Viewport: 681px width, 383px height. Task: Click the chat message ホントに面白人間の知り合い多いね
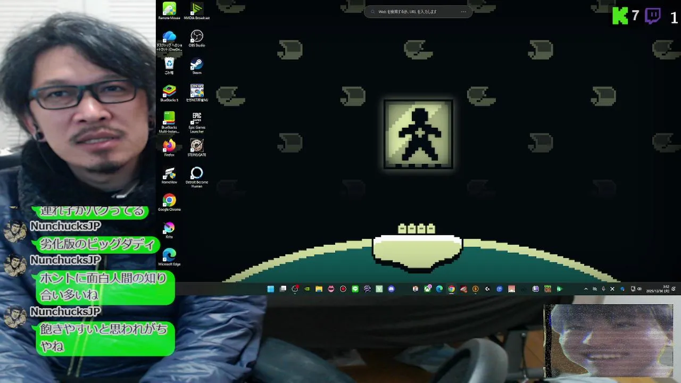click(x=105, y=287)
